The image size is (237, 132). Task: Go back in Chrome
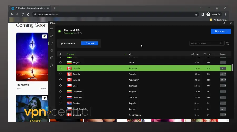12,15
